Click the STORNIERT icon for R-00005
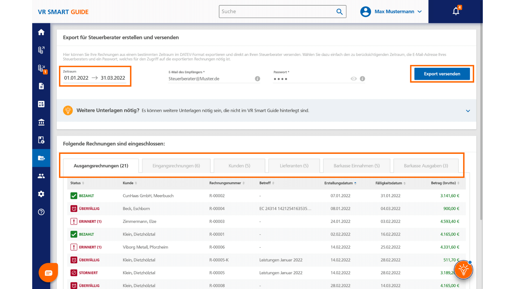 (x=74, y=273)
